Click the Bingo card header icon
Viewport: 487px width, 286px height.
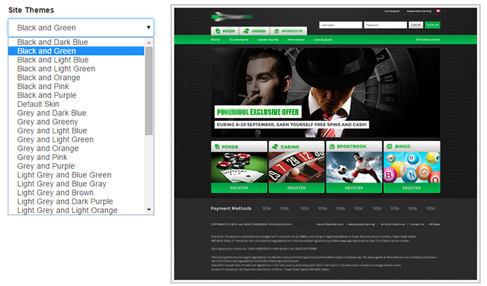pos(391,146)
